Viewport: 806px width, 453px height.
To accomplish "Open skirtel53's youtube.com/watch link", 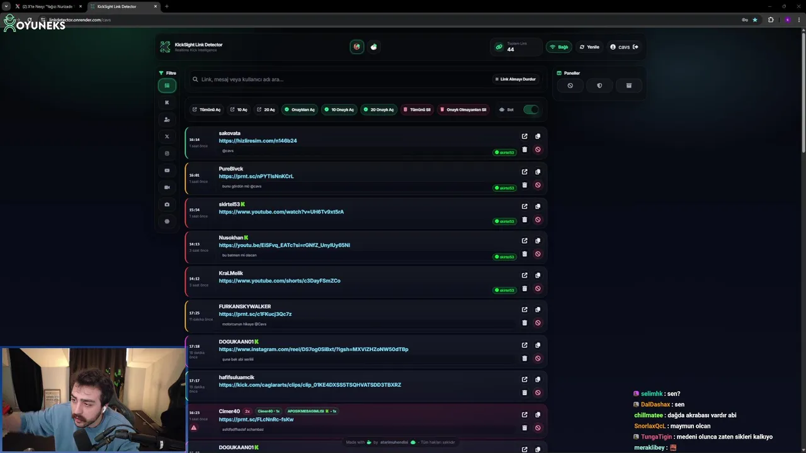I will [x=281, y=211].
